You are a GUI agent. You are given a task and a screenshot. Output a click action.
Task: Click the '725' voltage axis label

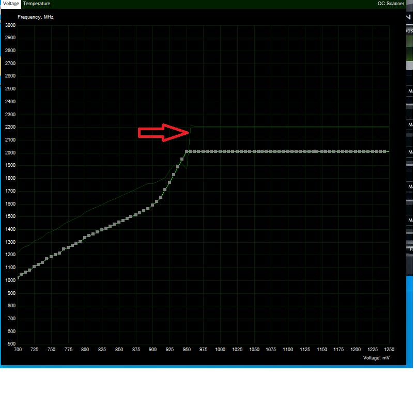click(35, 349)
